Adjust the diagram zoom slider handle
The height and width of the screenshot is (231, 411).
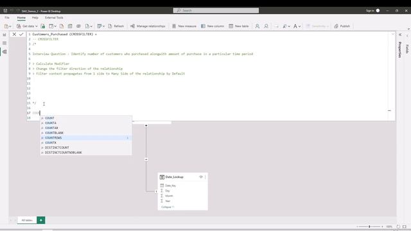pos(369,227)
